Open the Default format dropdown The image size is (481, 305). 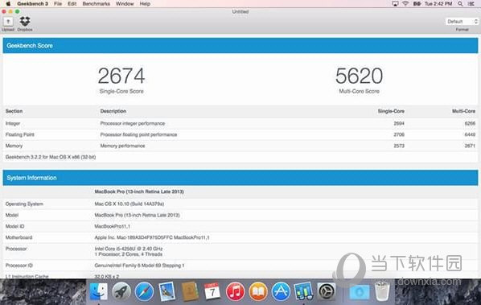click(x=462, y=22)
